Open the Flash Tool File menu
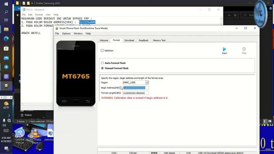274x154 pixels. [x=57, y=33]
